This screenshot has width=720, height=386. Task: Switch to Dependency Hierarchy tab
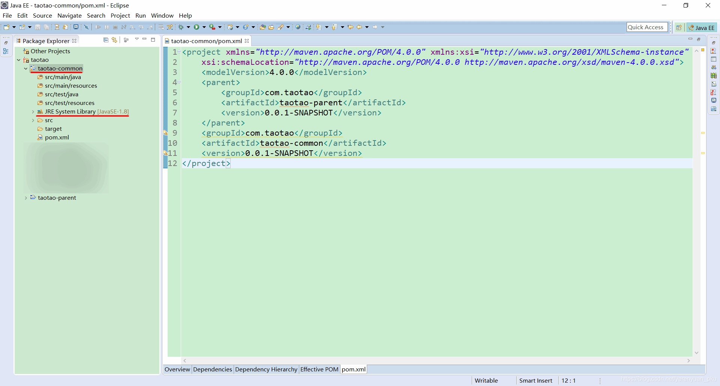[x=266, y=370]
